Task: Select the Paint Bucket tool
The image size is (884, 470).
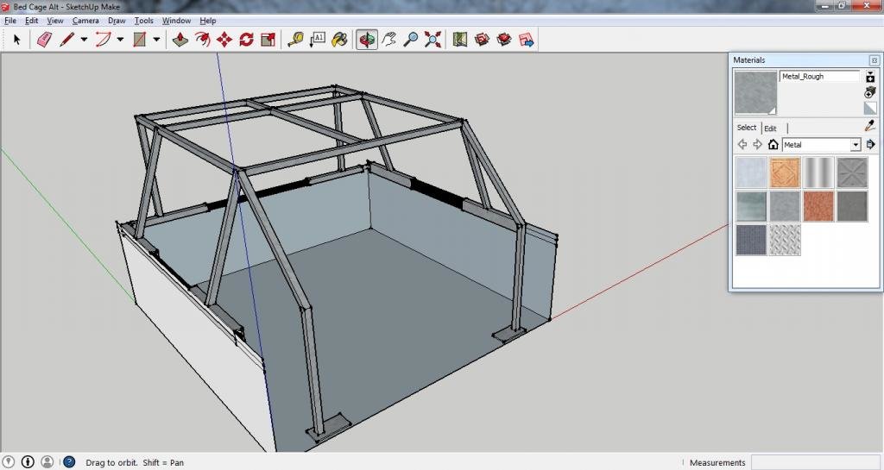Action: 339,40
